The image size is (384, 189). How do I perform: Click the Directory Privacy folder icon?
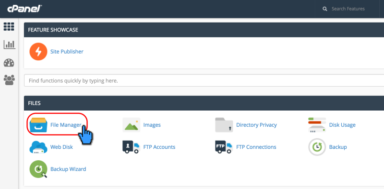tap(224, 125)
